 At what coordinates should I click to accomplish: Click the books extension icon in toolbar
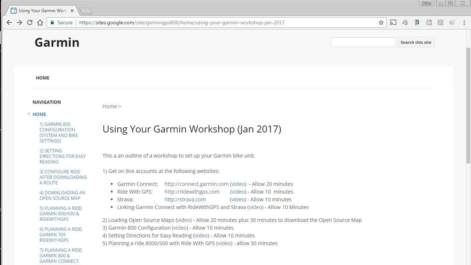(452, 22)
